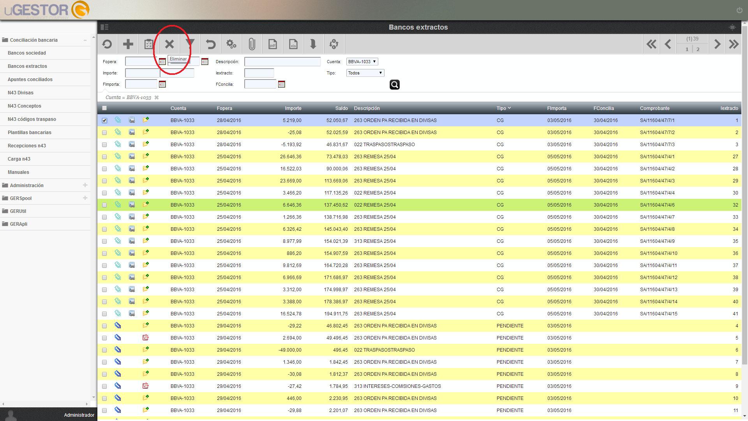Check the checkbox for lextracto 27 row
The width and height of the screenshot is (748, 421).
[x=104, y=157]
